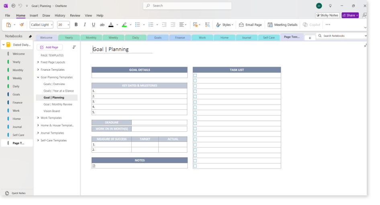Collapse the Dated Daily notebook

coord(4,45)
